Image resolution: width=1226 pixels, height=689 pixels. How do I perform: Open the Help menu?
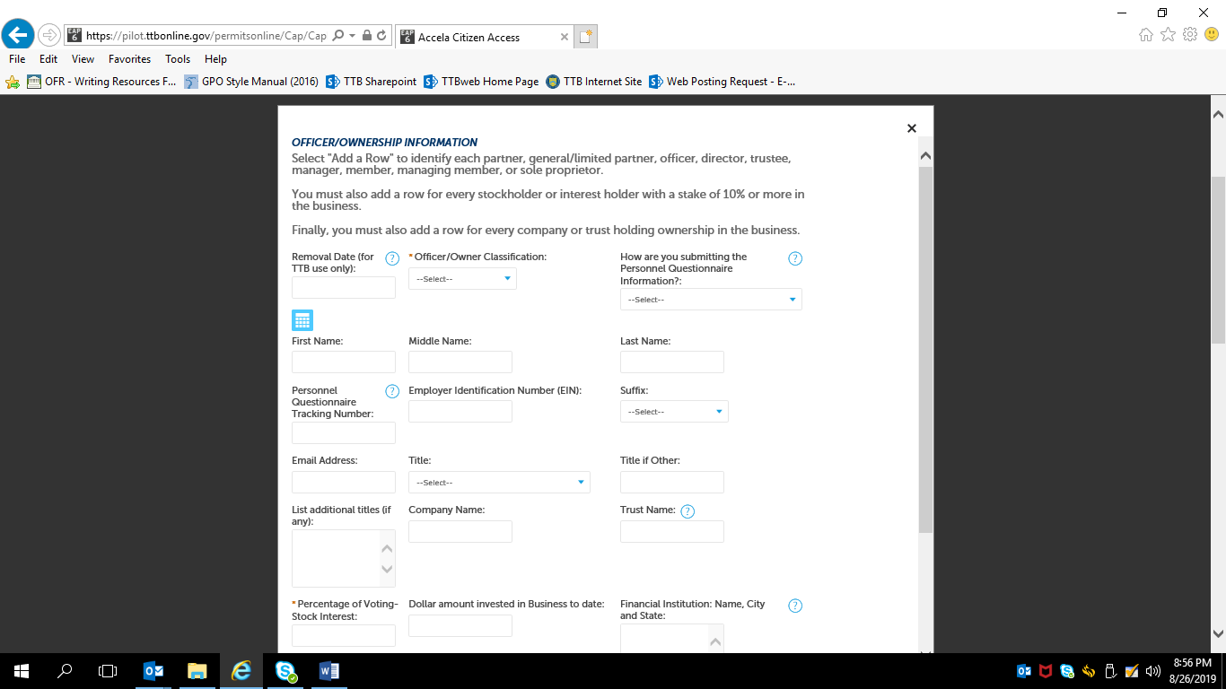pyautogui.click(x=215, y=59)
